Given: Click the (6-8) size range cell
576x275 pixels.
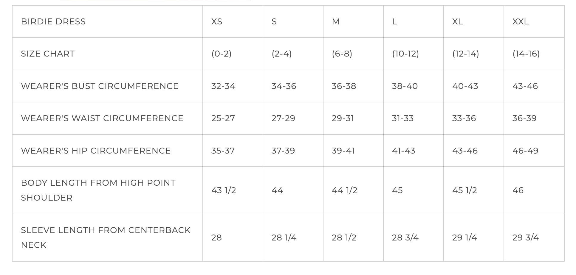Looking at the screenshot, I should (342, 54).
